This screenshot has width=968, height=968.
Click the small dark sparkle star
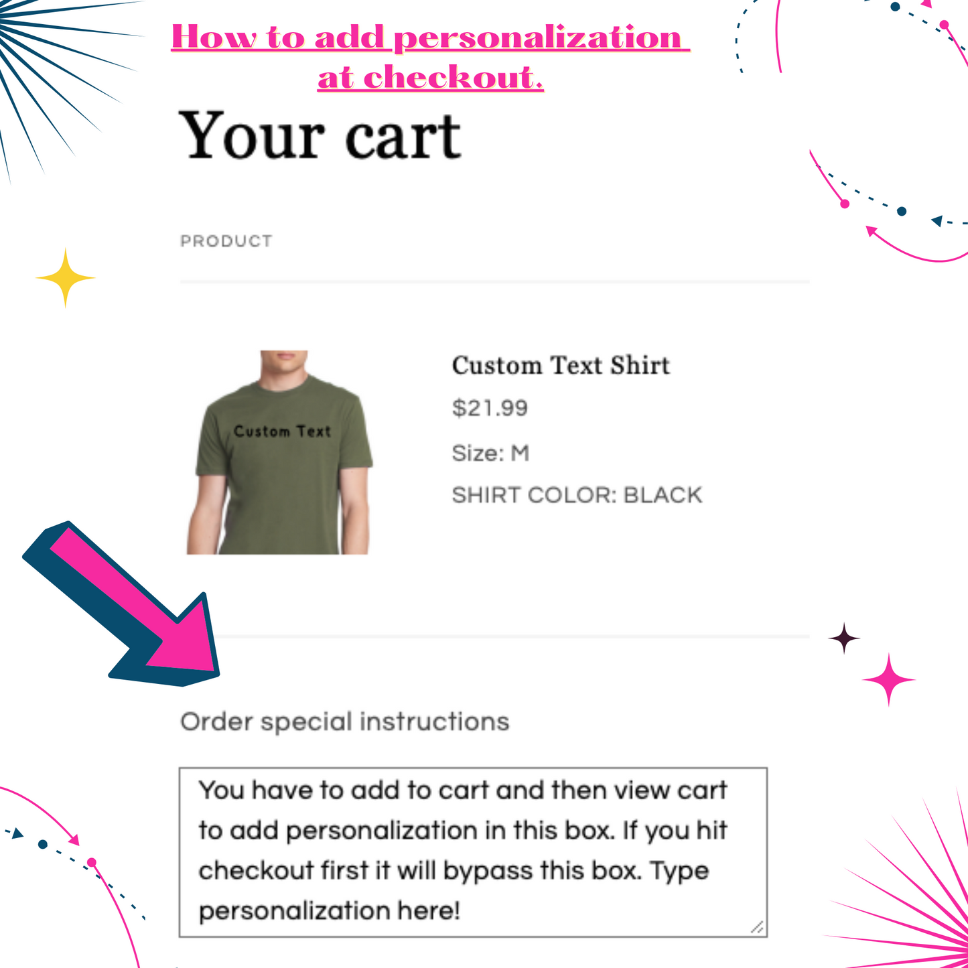pyautogui.click(x=844, y=638)
